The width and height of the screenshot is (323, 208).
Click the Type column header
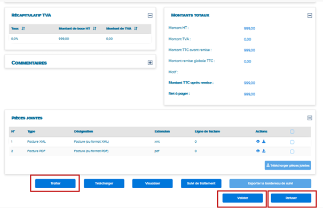tap(31, 132)
